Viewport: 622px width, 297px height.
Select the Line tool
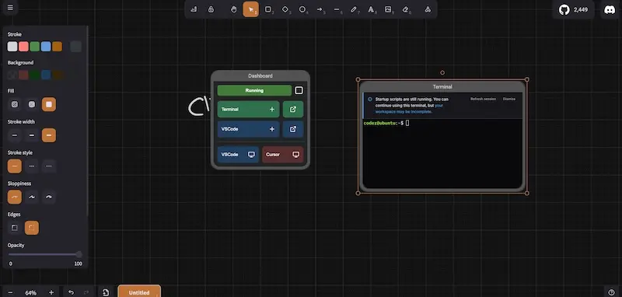(337, 9)
